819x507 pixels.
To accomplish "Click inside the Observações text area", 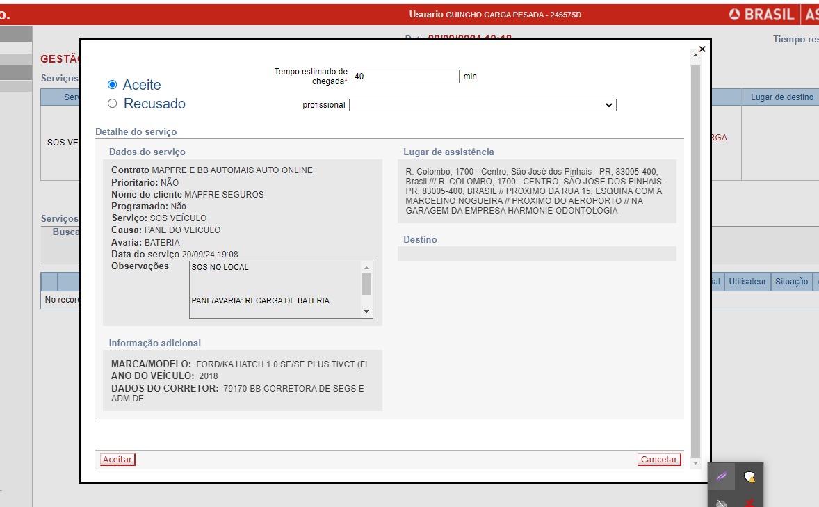I will pyautogui.click(x=275, y=289).
